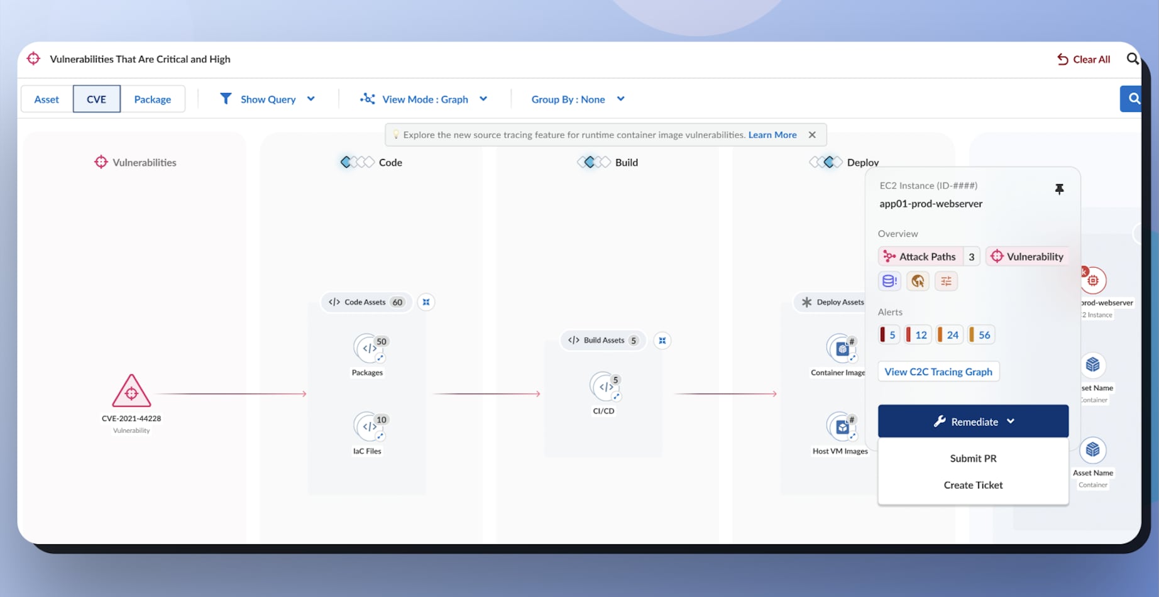Open the Vulnerability badge in Overview
This screenshot has width=1159, height=597.
point(1028,256)
